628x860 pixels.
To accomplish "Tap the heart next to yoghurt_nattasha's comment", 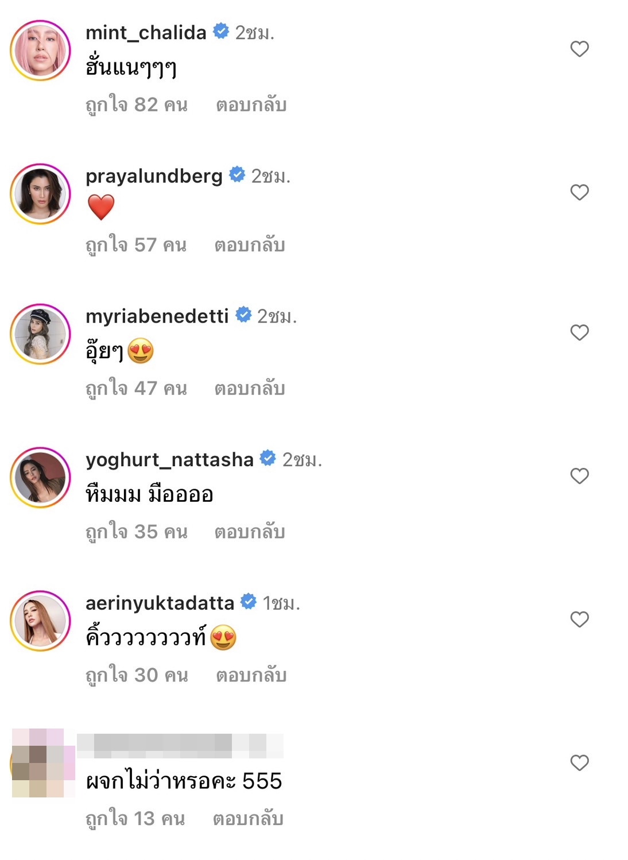I will [x=579, y=476].
